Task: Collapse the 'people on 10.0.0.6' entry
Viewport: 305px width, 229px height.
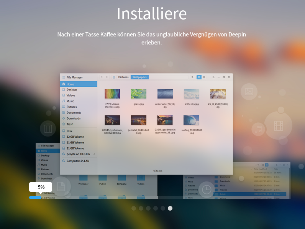Action: 94,154
